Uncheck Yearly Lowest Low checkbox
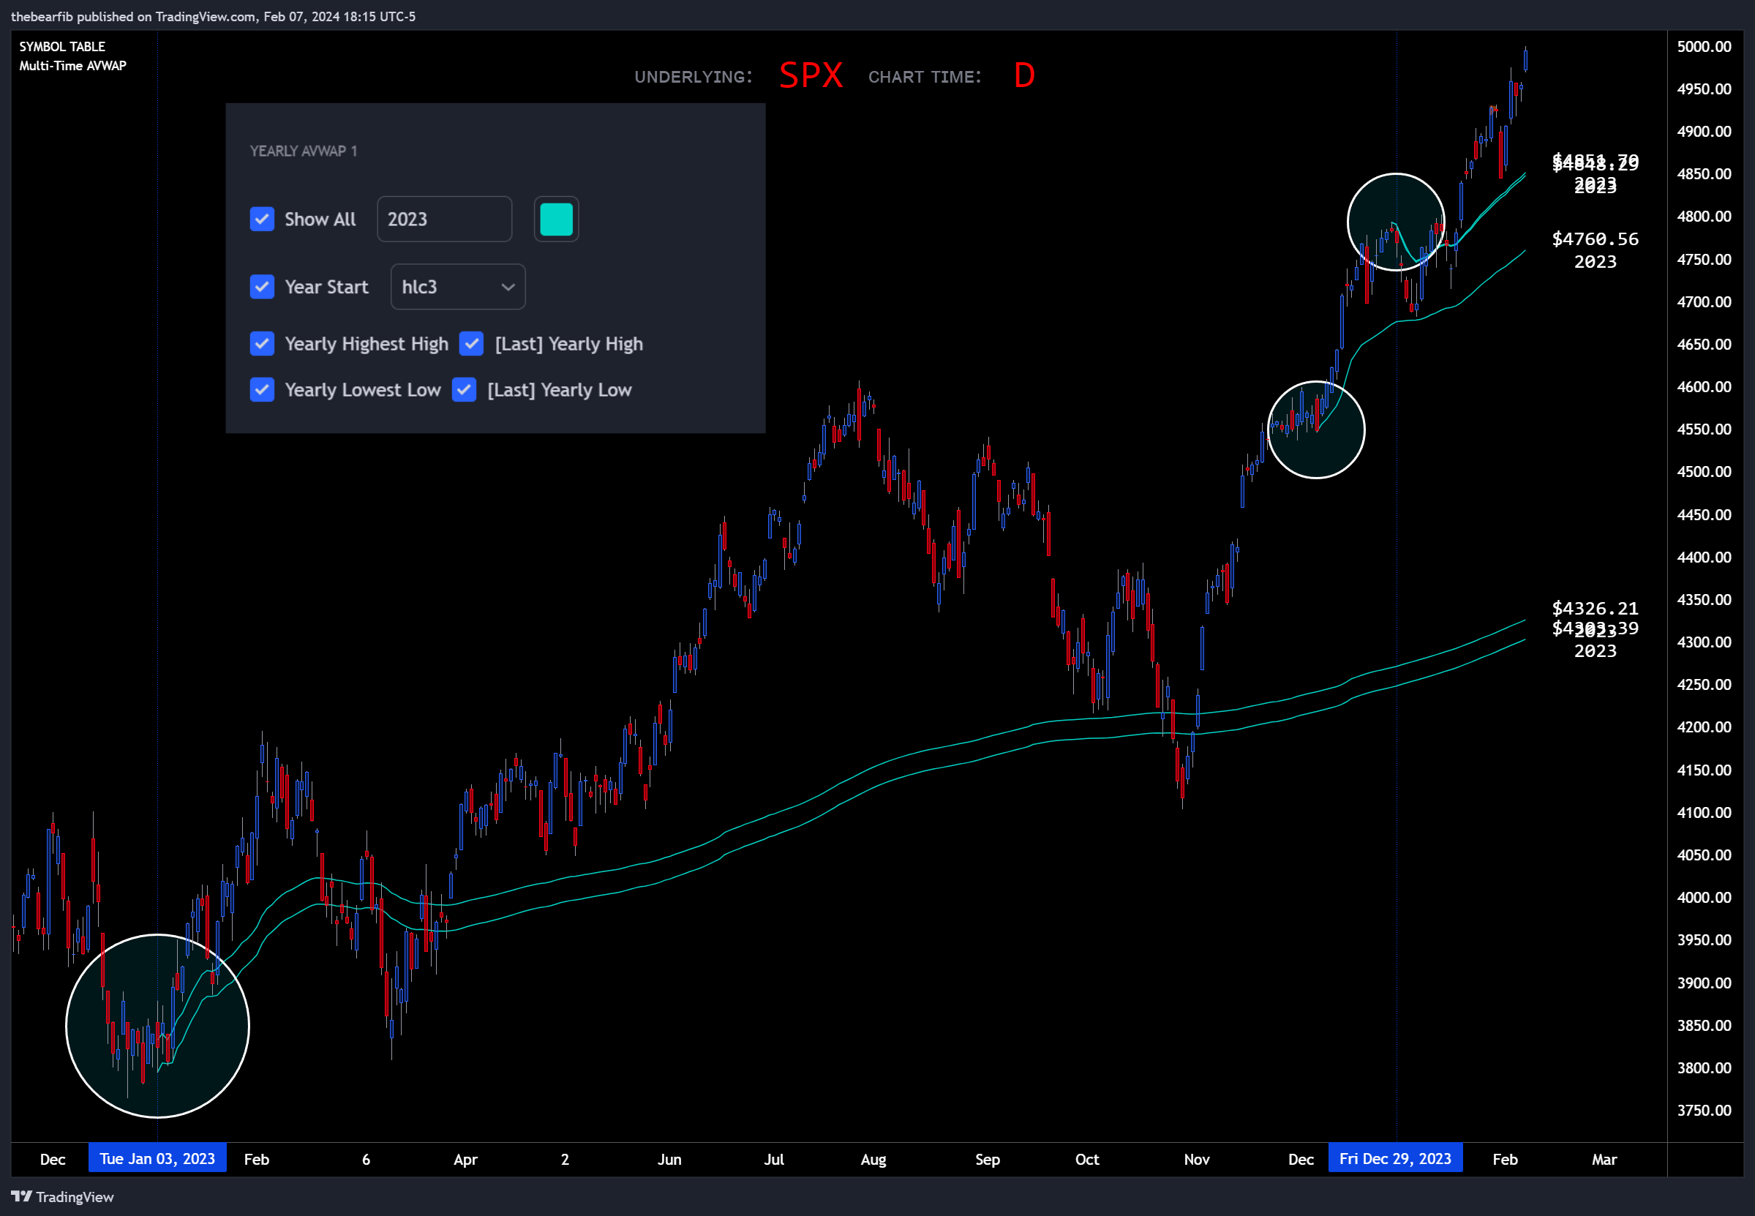Screen dimensions: 1755x1216 click(262, 389)
